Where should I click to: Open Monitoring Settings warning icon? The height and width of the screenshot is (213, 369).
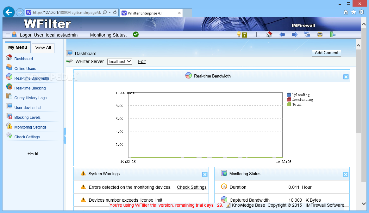click(x=9, y=126)
